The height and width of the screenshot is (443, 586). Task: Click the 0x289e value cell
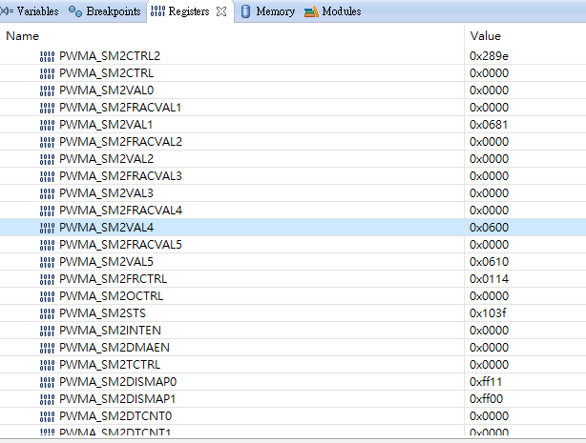pos(489,56)
